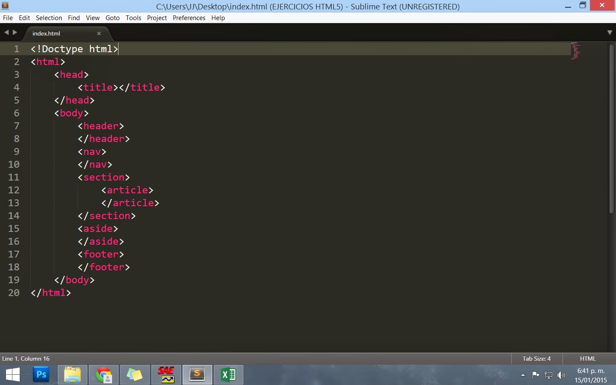Open the Action Center flag icon

[x=536, y=376]
